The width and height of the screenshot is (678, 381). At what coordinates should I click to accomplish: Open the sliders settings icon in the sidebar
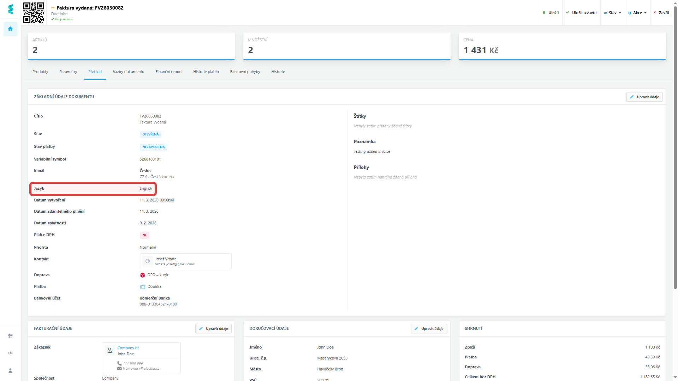(10, 335)
